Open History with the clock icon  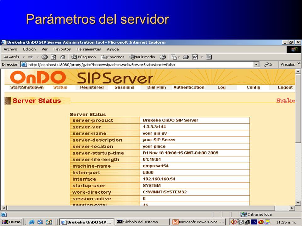pyautogui.click(x=163, y=57)
